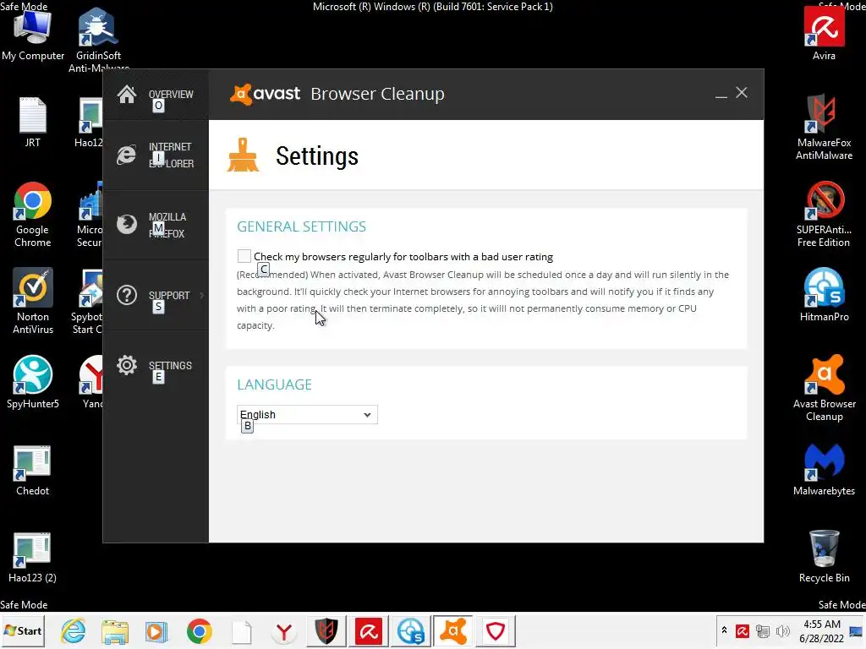
Task: Click the home icon beside Overview
Action: click(127, 95)
